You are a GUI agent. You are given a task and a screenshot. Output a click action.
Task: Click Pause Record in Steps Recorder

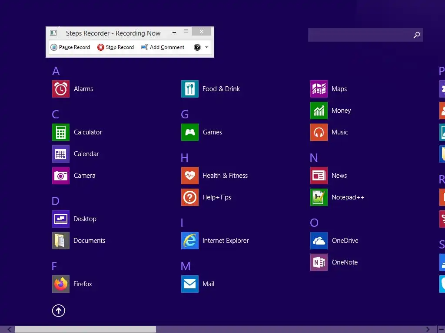point(70,47)
